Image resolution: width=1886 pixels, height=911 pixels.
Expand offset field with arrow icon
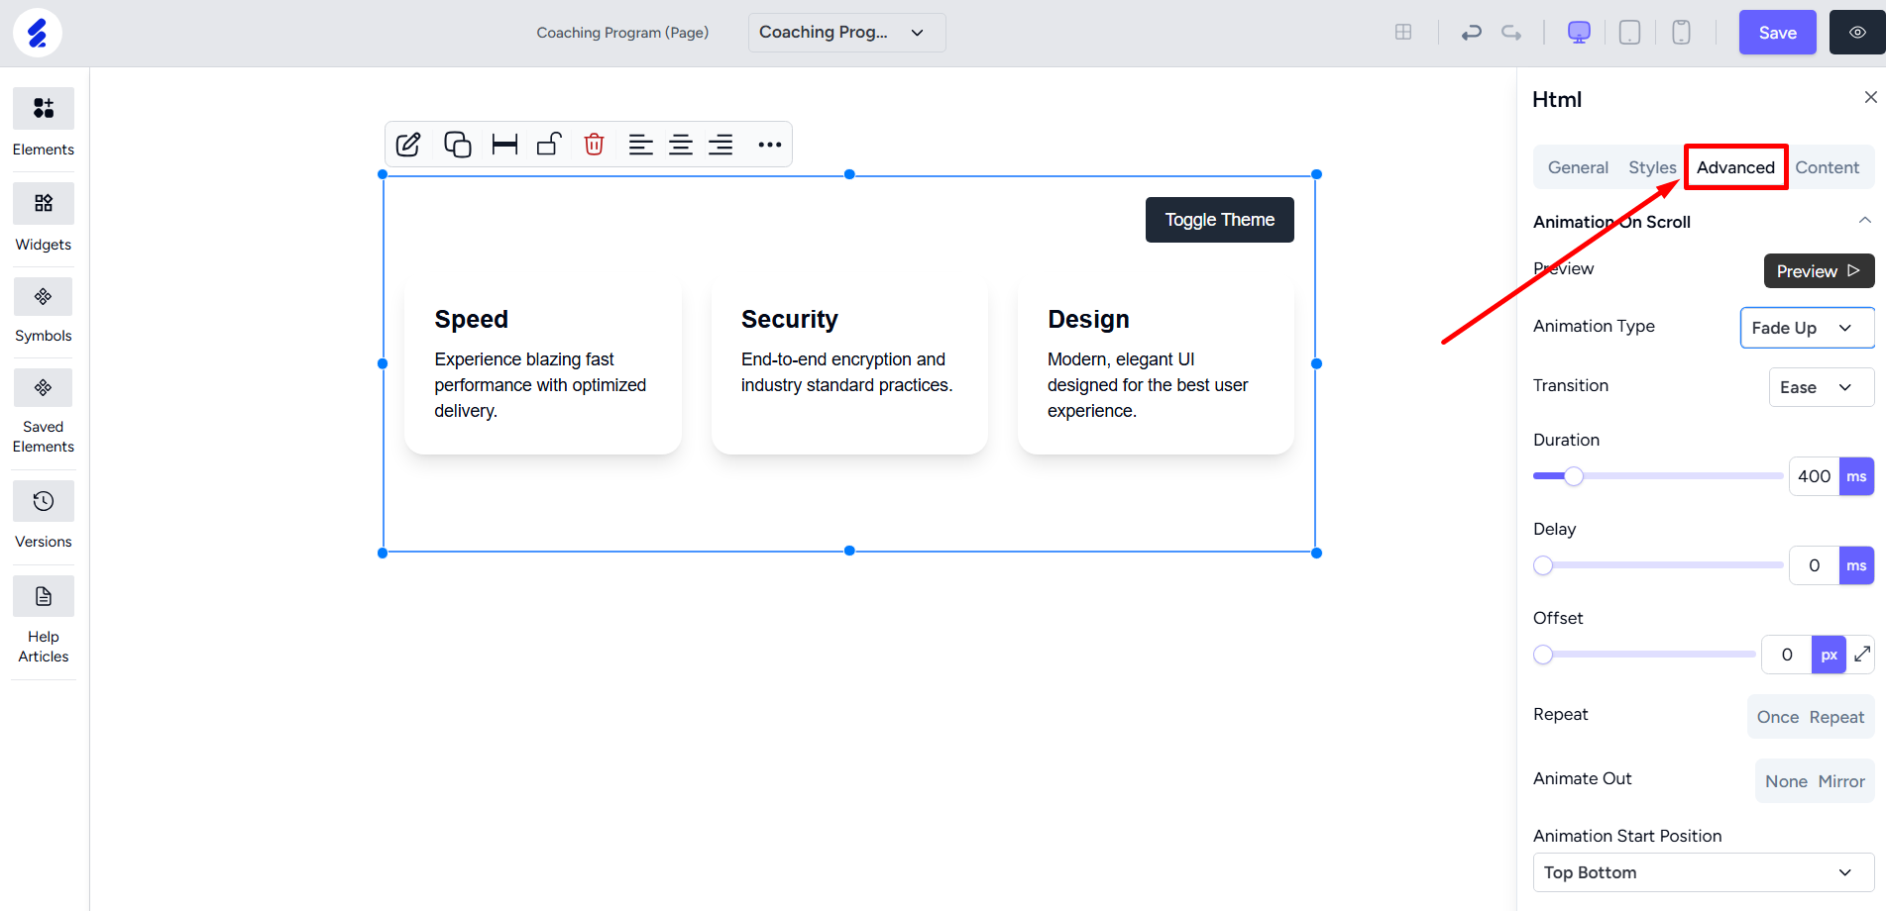point(1862,654)
